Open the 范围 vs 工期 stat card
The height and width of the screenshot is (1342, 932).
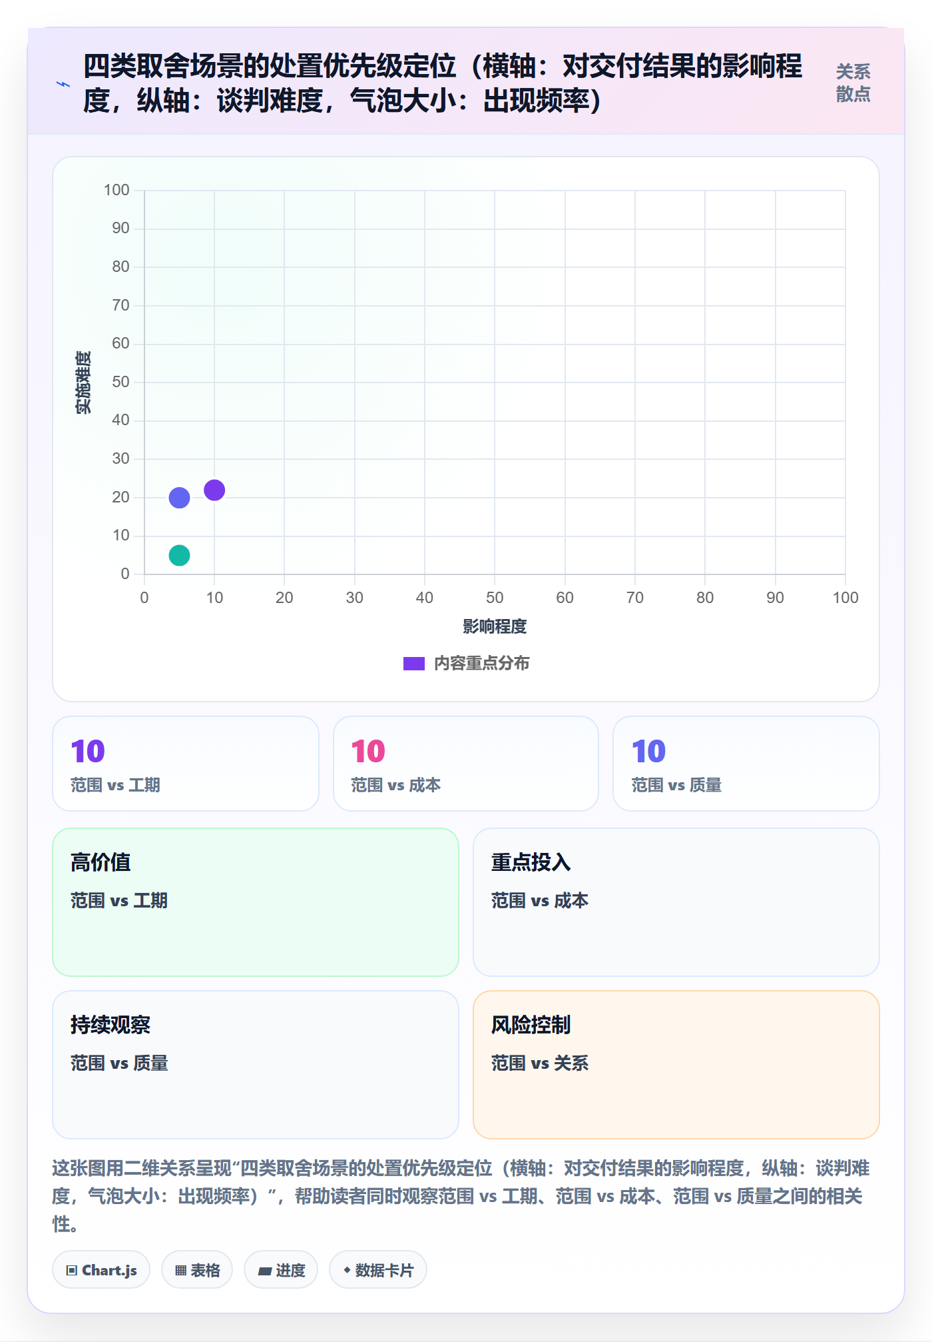(186, 764)
